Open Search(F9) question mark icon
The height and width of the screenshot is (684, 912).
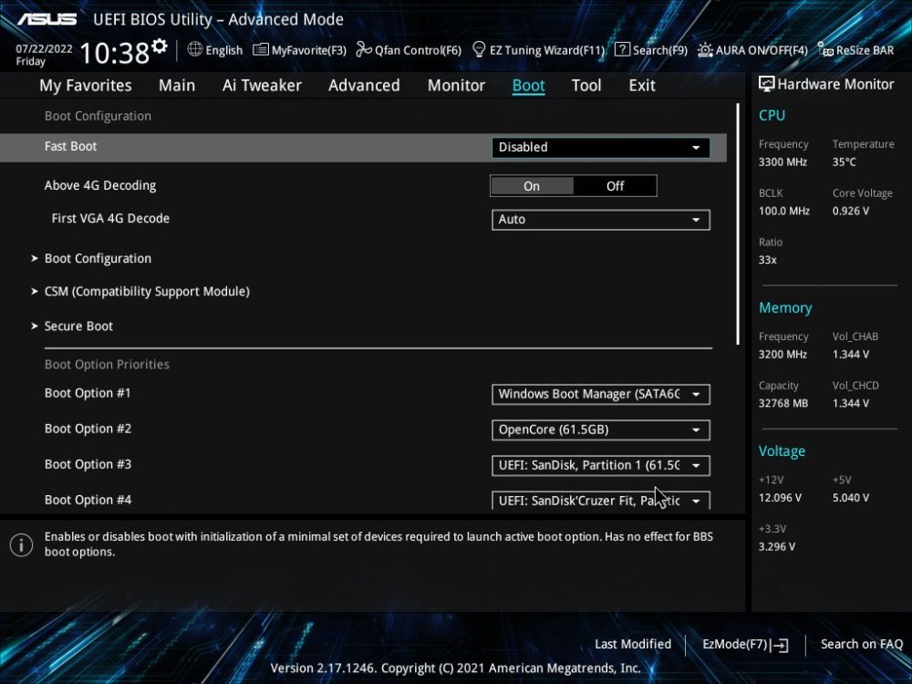622,49
